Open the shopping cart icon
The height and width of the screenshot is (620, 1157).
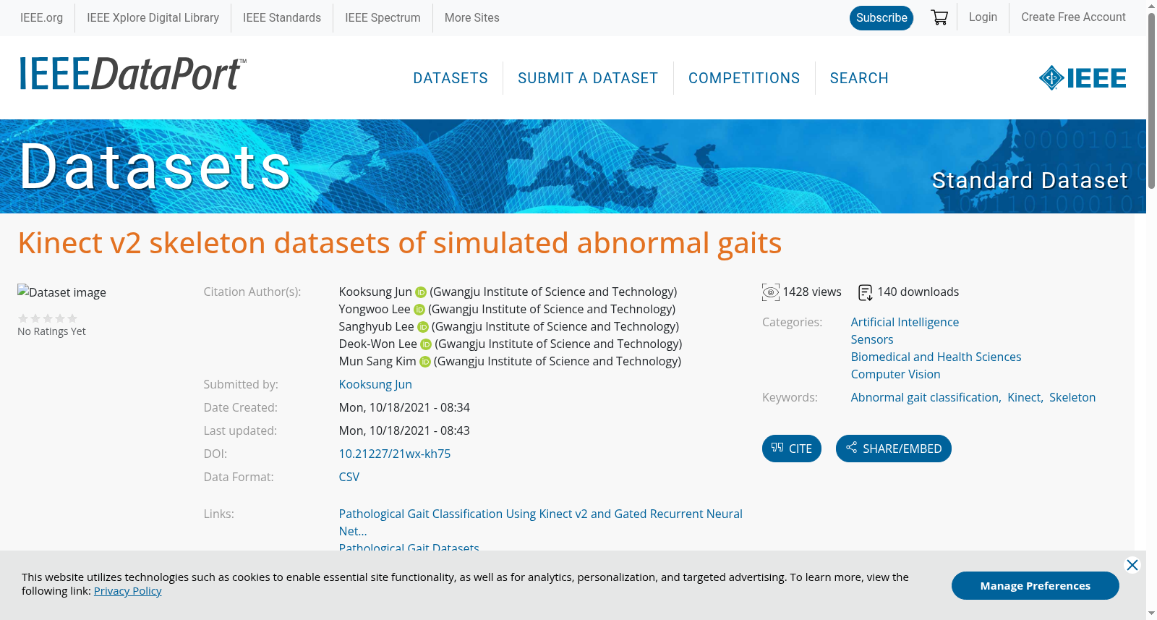[x=939, y=17]
